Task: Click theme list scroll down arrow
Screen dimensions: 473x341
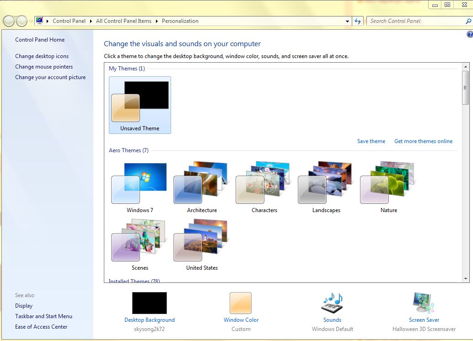Action: (x=466, y=278)
